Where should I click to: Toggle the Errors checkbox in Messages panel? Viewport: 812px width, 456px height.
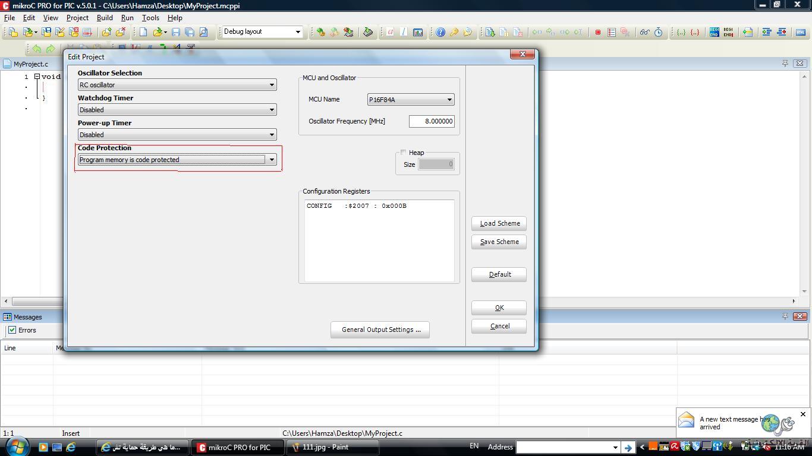pyautogui.click(x=12, y=330)
